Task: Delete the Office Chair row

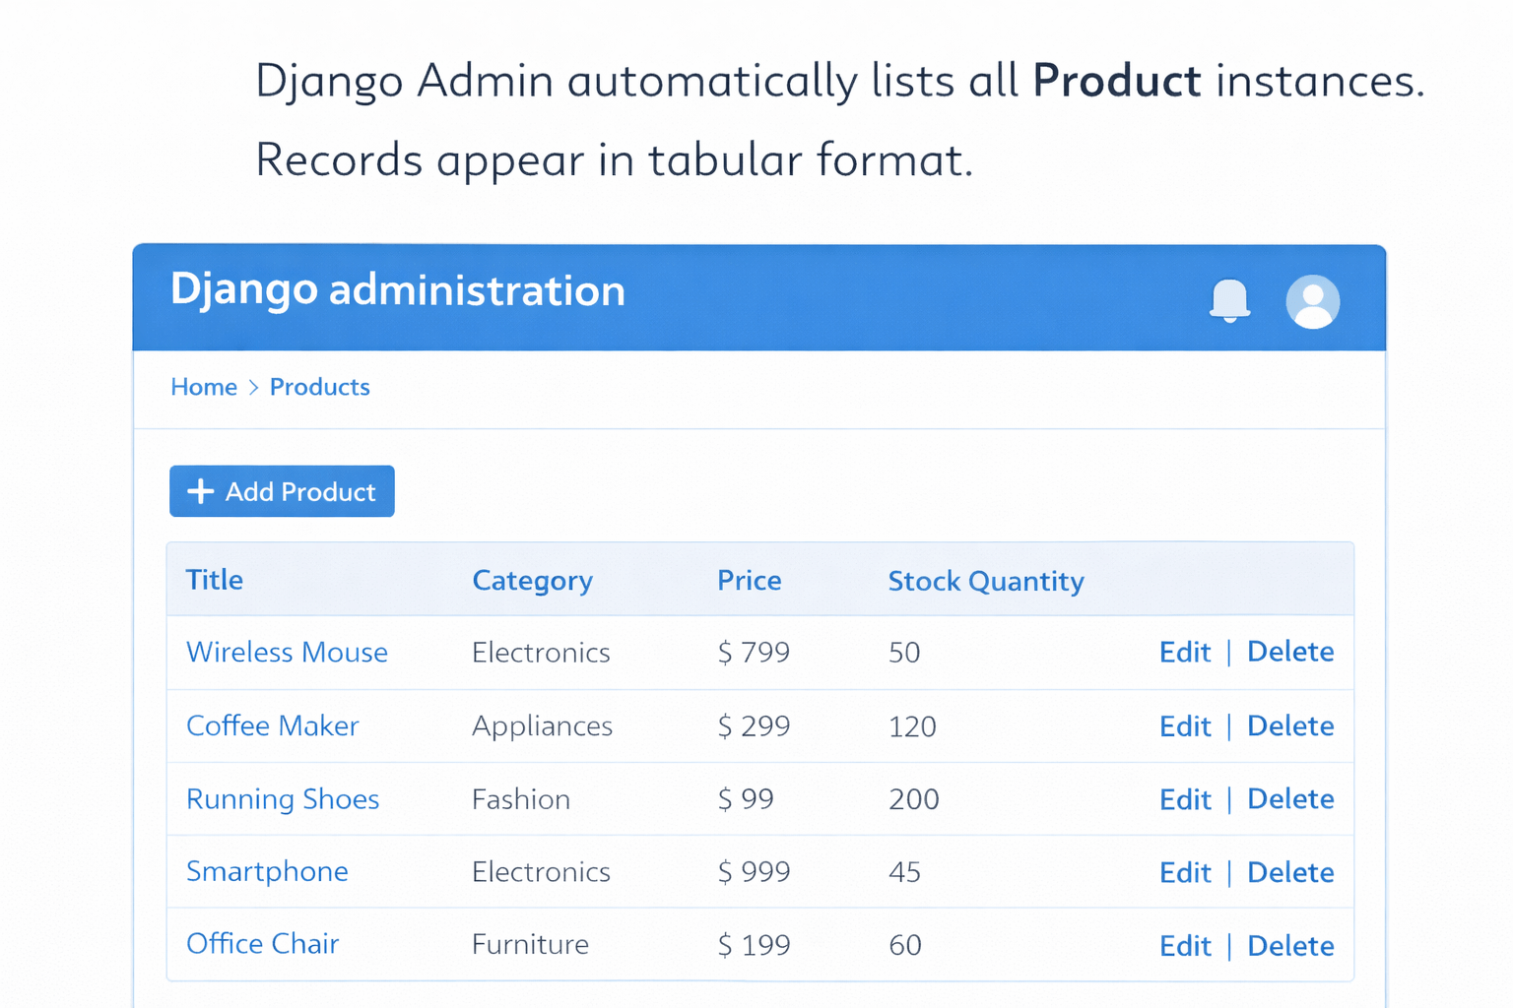Action: pos(1290,946)
